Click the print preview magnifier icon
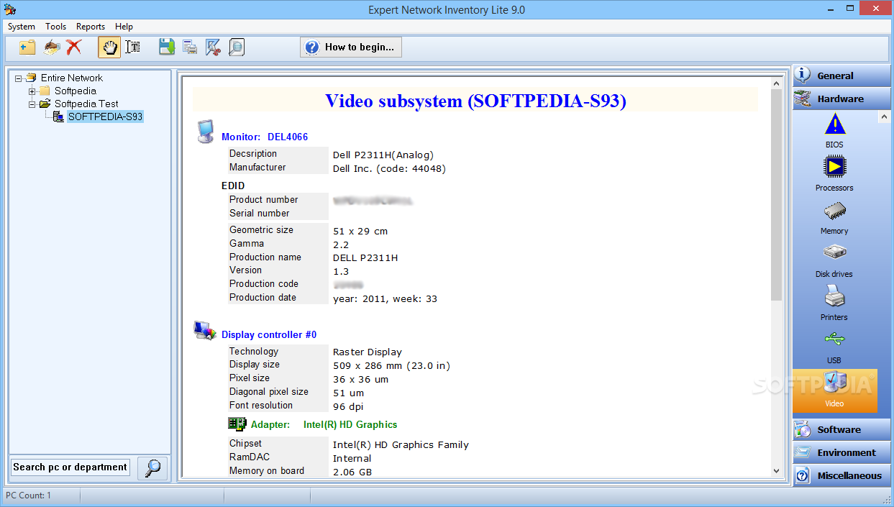The width and height of the screenshot is (894, 507). (236, 47)
